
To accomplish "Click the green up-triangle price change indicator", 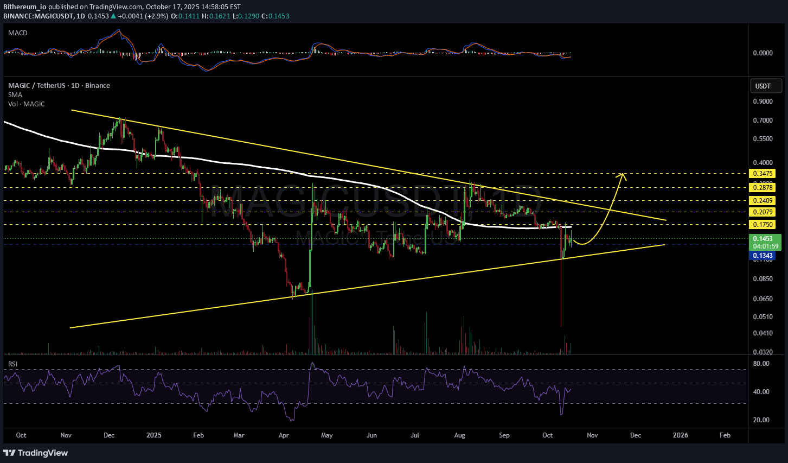I will [x=113, y=16].
